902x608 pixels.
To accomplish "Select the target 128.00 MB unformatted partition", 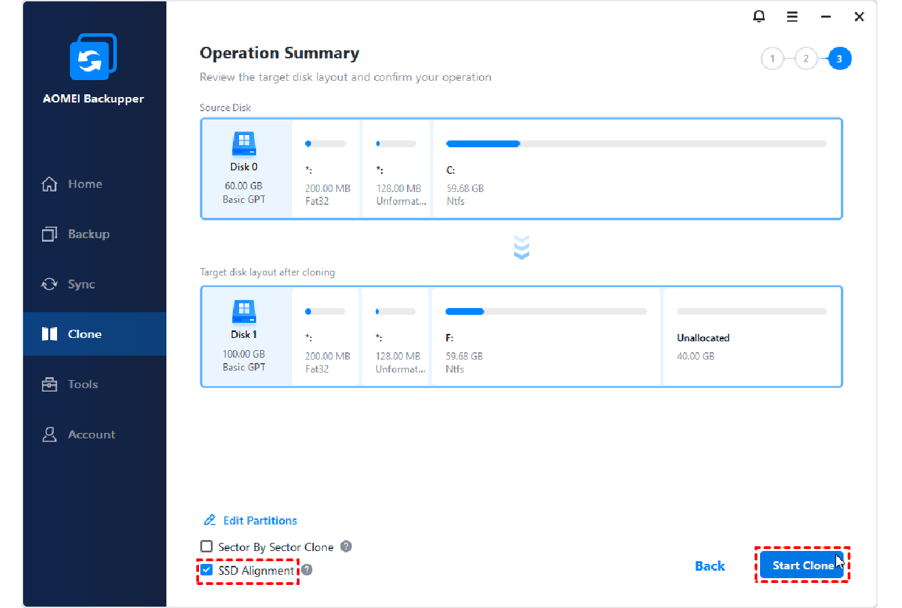I will tap(397, 337).
